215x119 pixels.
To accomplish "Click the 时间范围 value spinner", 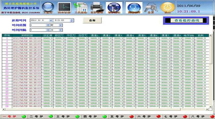I will click(x=48, y=25).
